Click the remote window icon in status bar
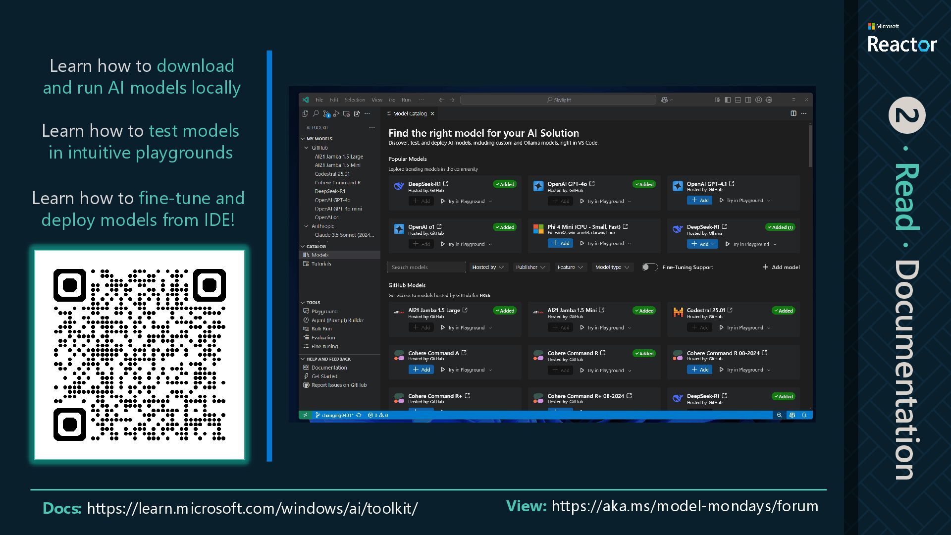The image size is (951, 535). point(305,415)
